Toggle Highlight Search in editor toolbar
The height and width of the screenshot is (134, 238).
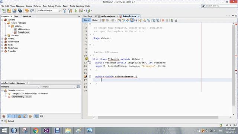(x=132, y=20)
